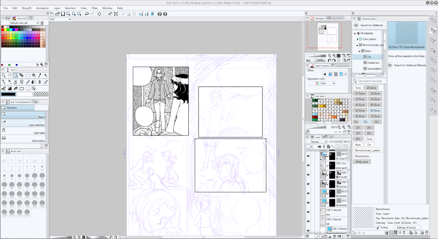This screenshot has height=239, width=438.
Task: Open the Filter menu
Action: [x=95, y=8]
